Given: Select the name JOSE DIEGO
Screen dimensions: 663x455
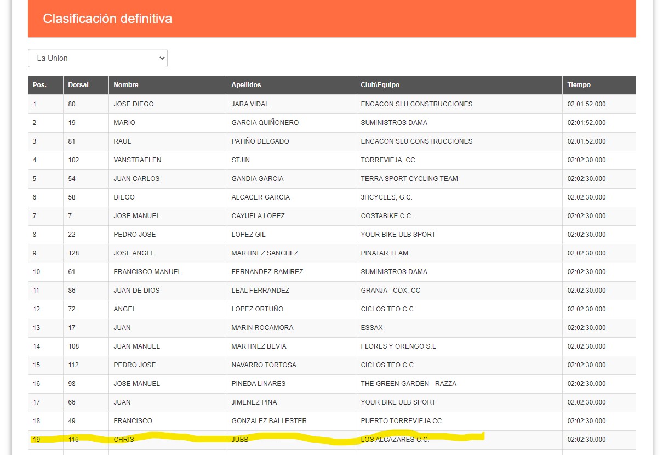Looking at the screenshot, I should pyautogui.click(x=134, y=104).
